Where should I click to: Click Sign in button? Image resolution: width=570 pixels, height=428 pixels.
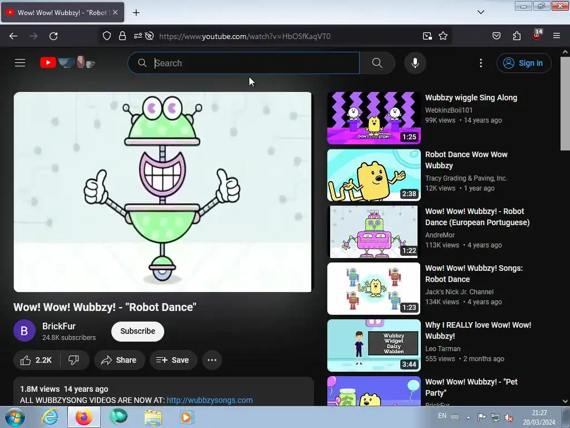coord(524,63)
